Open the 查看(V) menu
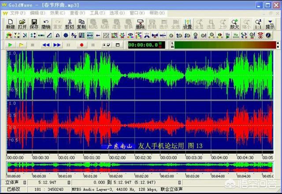 (x=78, y=13)
